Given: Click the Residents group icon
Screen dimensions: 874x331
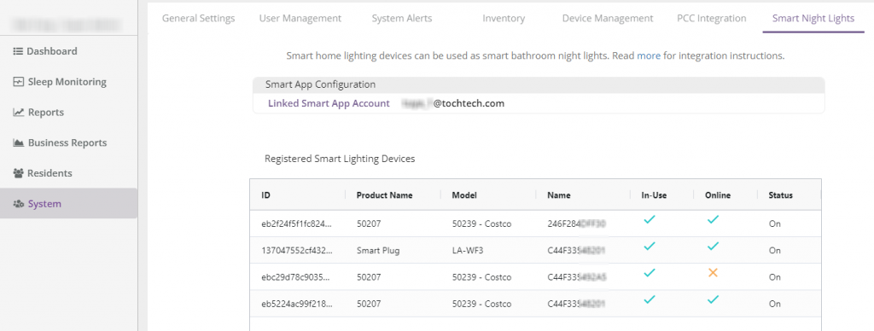Looking at the screenshot, I should tap(19, 173).
